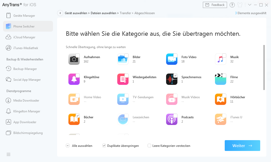Open Backup-Manager in sidebar
This screenshot has width=271, height=162.
point(28,69)
